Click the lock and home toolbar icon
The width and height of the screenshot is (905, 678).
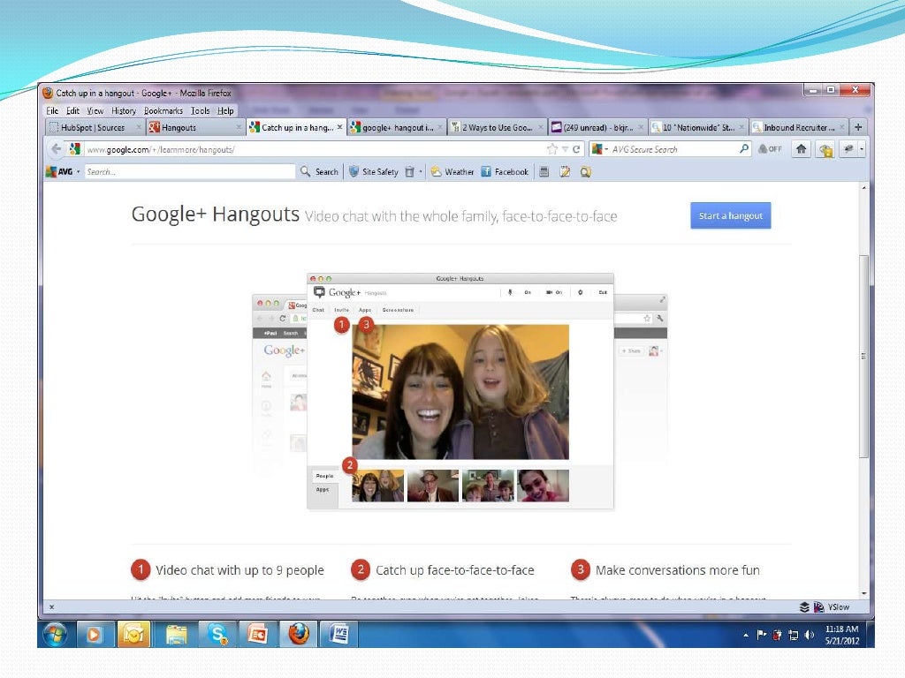click(x=826, y=150)
